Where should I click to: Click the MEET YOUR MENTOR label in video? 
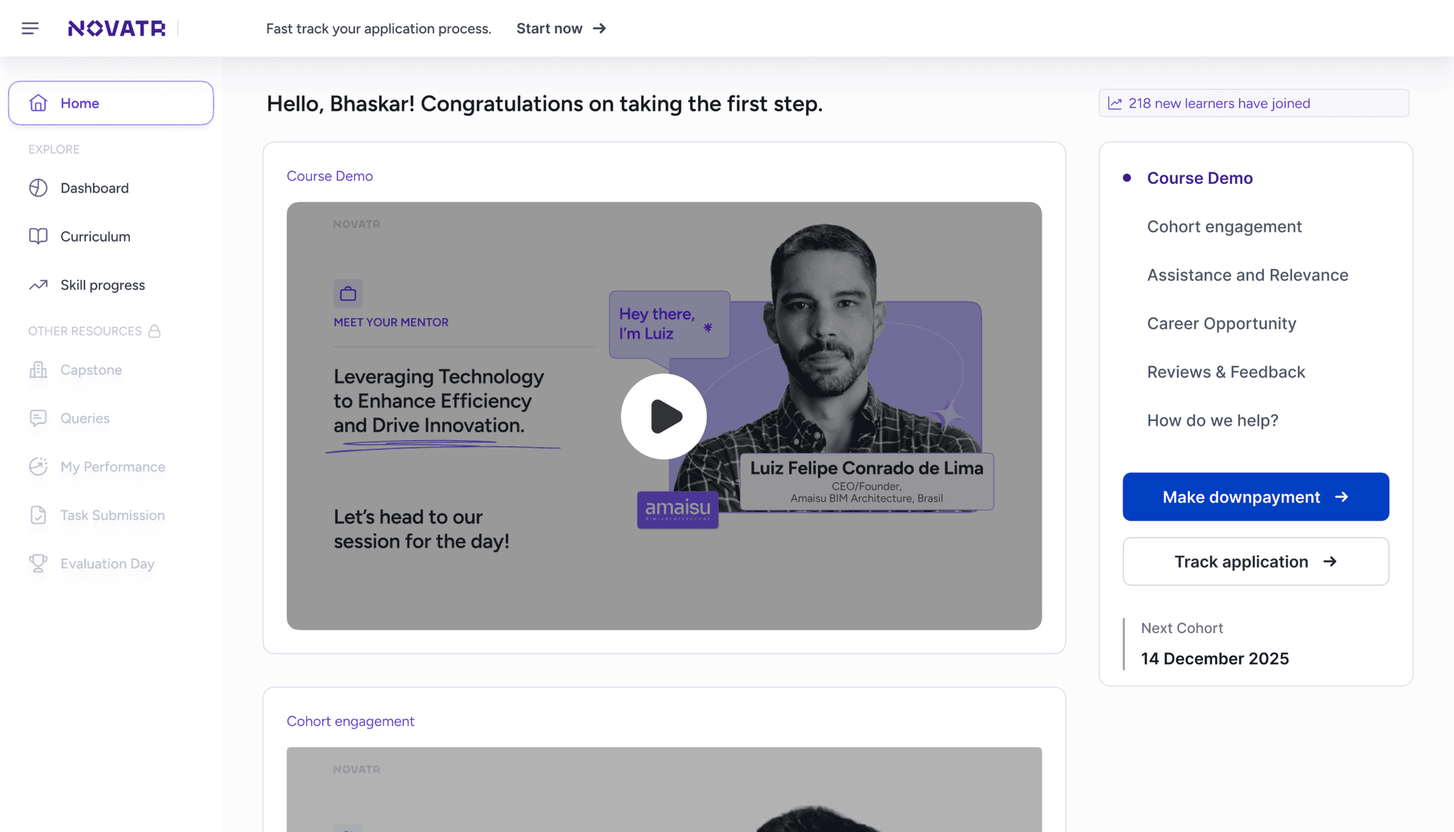coord(391,322)
